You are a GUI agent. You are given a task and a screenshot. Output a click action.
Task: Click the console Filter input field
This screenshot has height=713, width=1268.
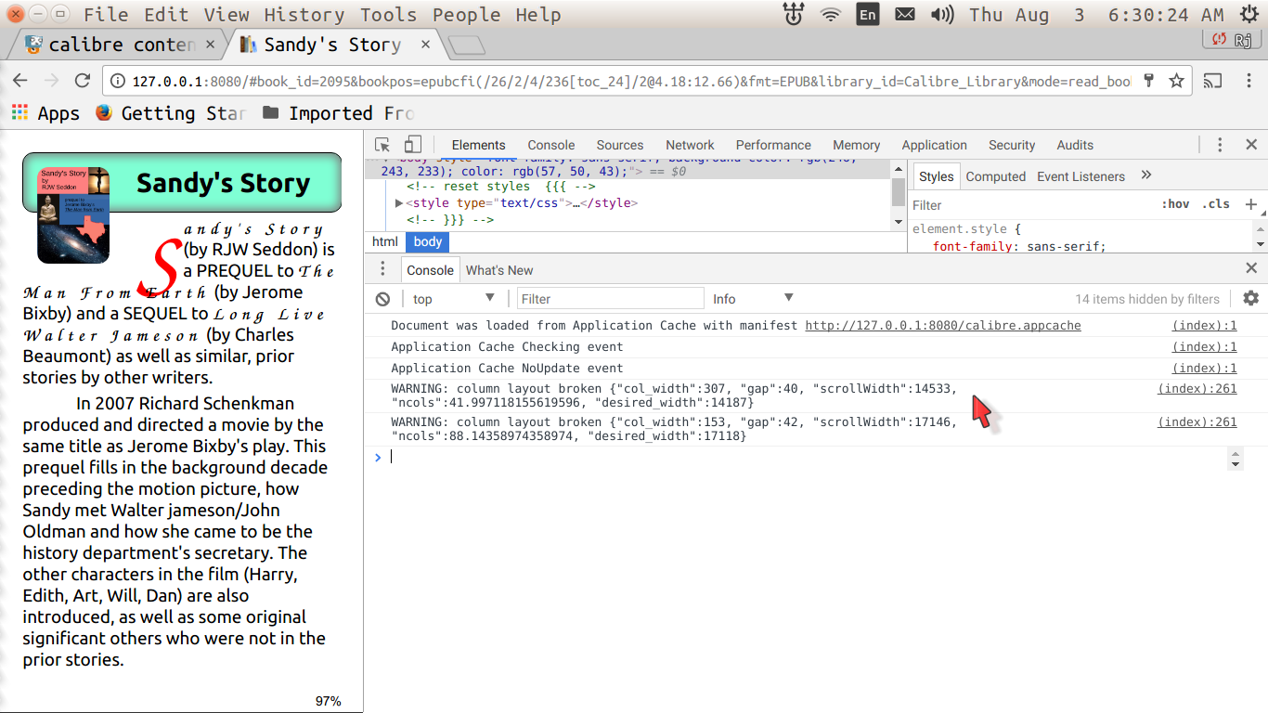click(x=609, y=299)
